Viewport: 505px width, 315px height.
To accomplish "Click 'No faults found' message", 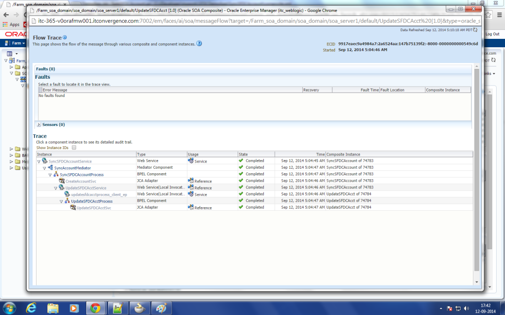I will 51,95.
